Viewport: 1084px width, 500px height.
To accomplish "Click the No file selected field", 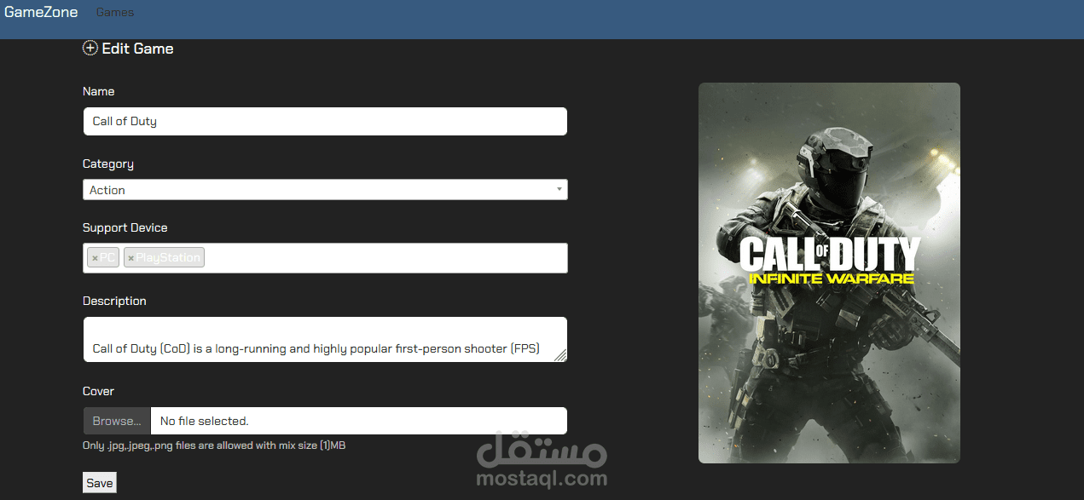I will [x=359, y=421].
